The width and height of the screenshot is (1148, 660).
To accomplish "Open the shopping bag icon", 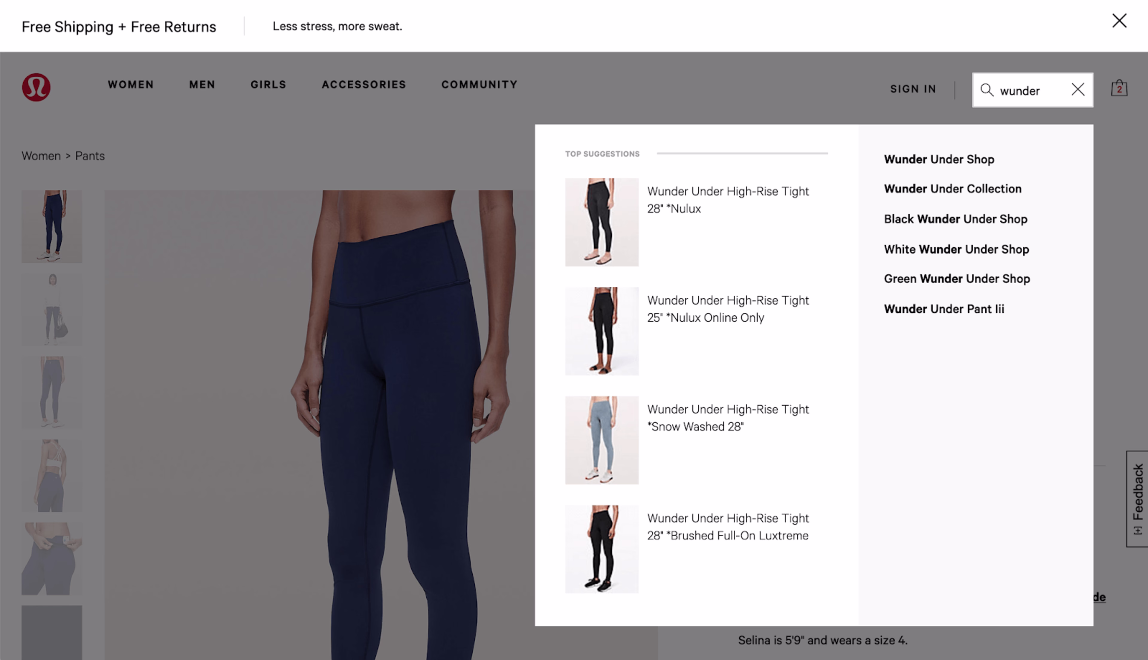I will 1119,88.
